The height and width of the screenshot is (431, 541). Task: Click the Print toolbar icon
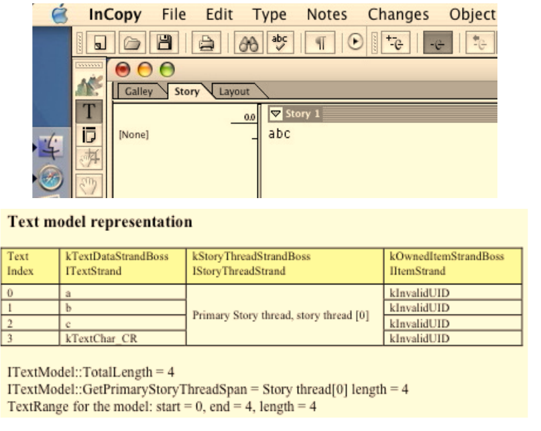(206, 42)
